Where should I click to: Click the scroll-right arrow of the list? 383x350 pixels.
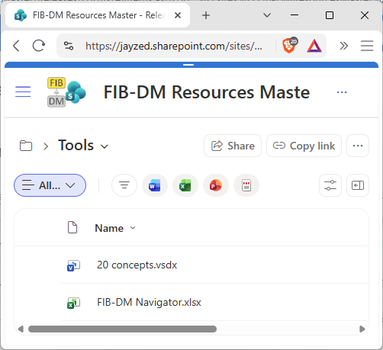pyautogui.click(x=362, y=329)
